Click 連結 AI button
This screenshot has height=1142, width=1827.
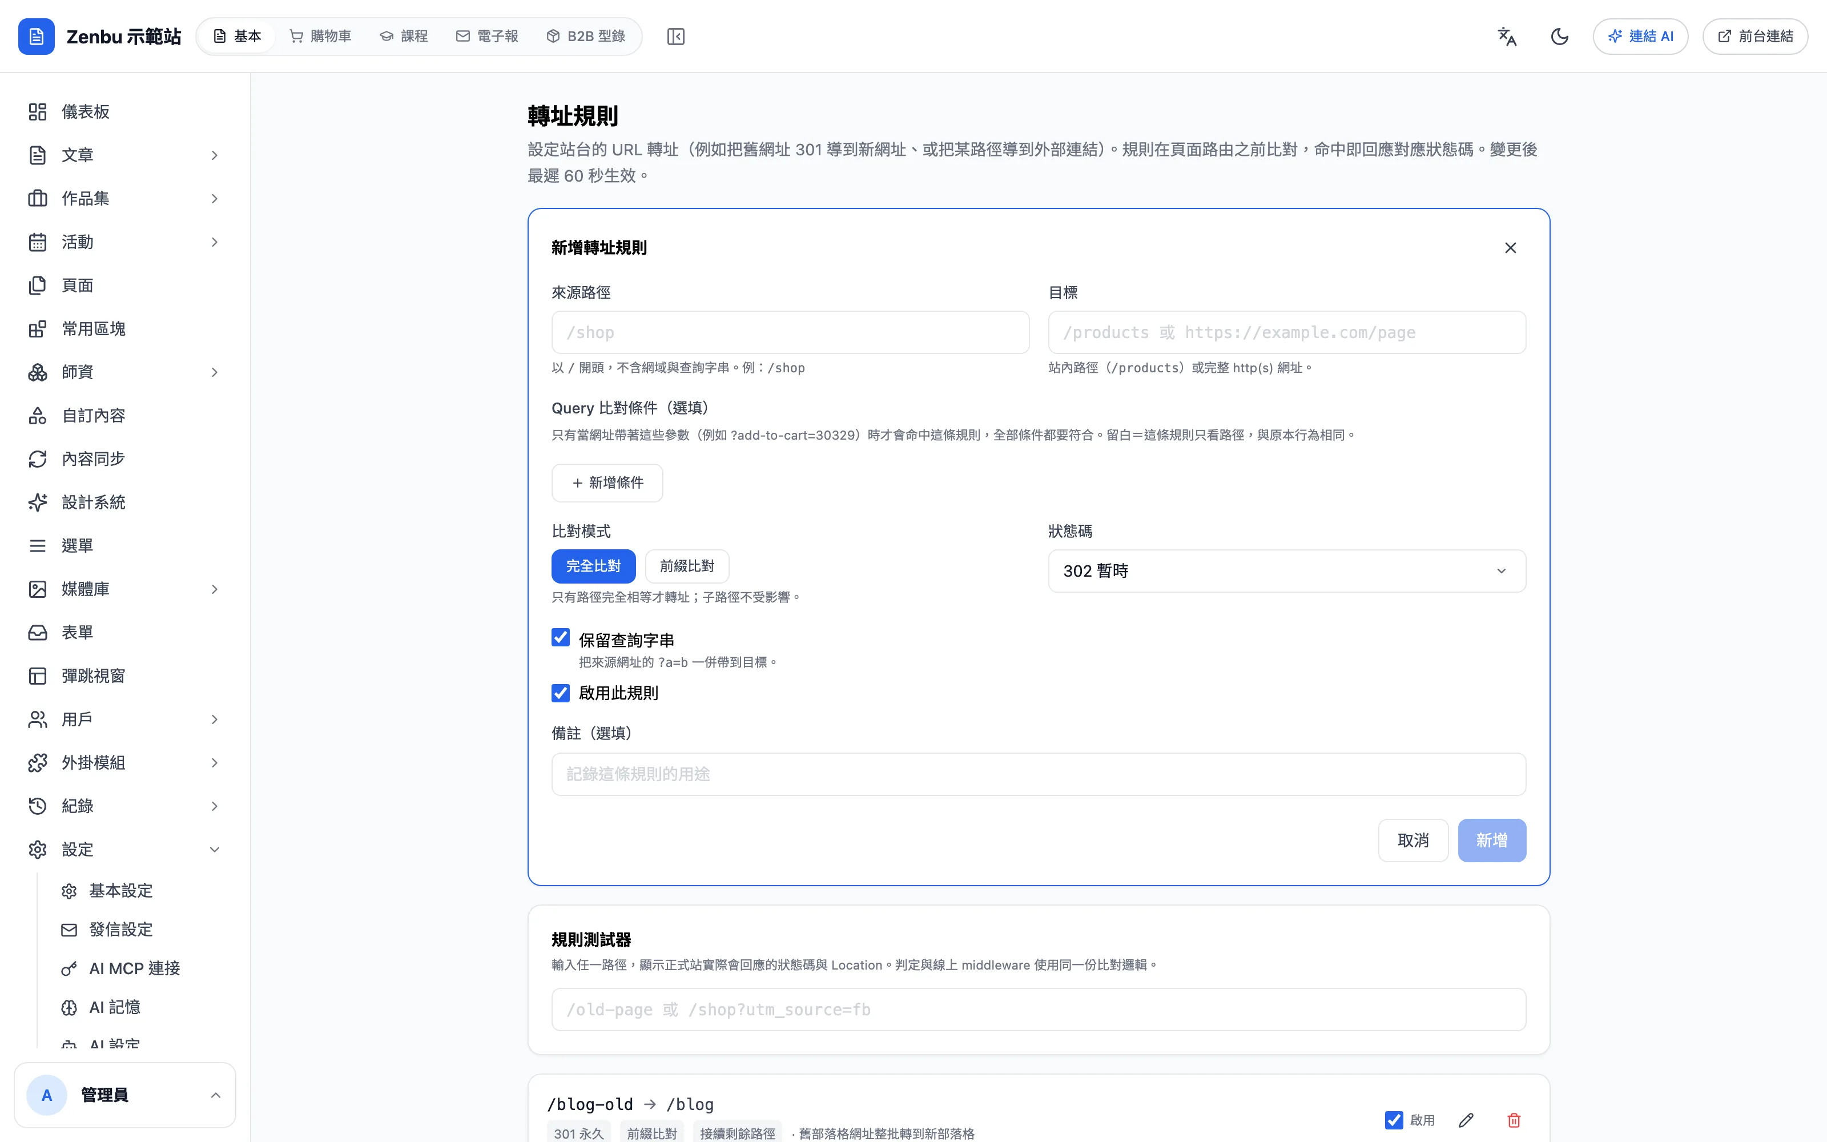click(x=1640, y=36)
